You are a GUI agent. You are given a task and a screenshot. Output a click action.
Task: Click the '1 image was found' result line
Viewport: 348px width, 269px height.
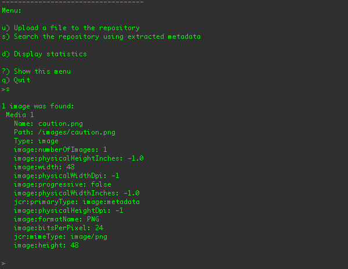[x=38, y=106]
